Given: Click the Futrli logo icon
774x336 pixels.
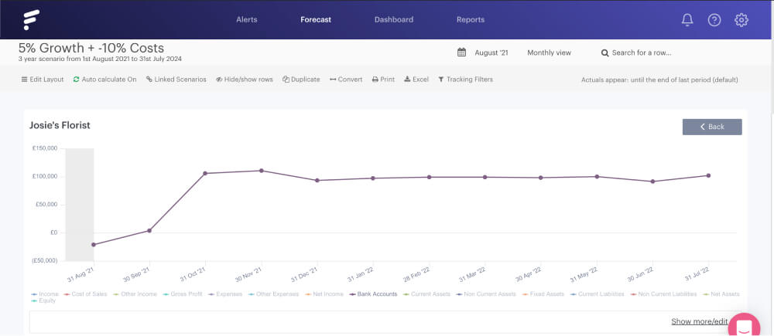Looking at the screenshot, I should coord(32,20).
